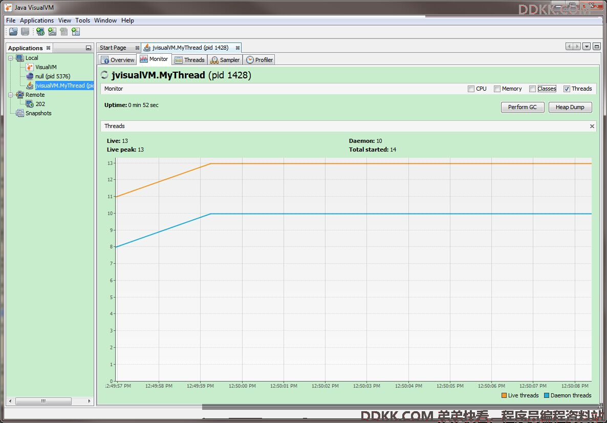Open the Applications menu
607x423 pixels.
[37, 20]
